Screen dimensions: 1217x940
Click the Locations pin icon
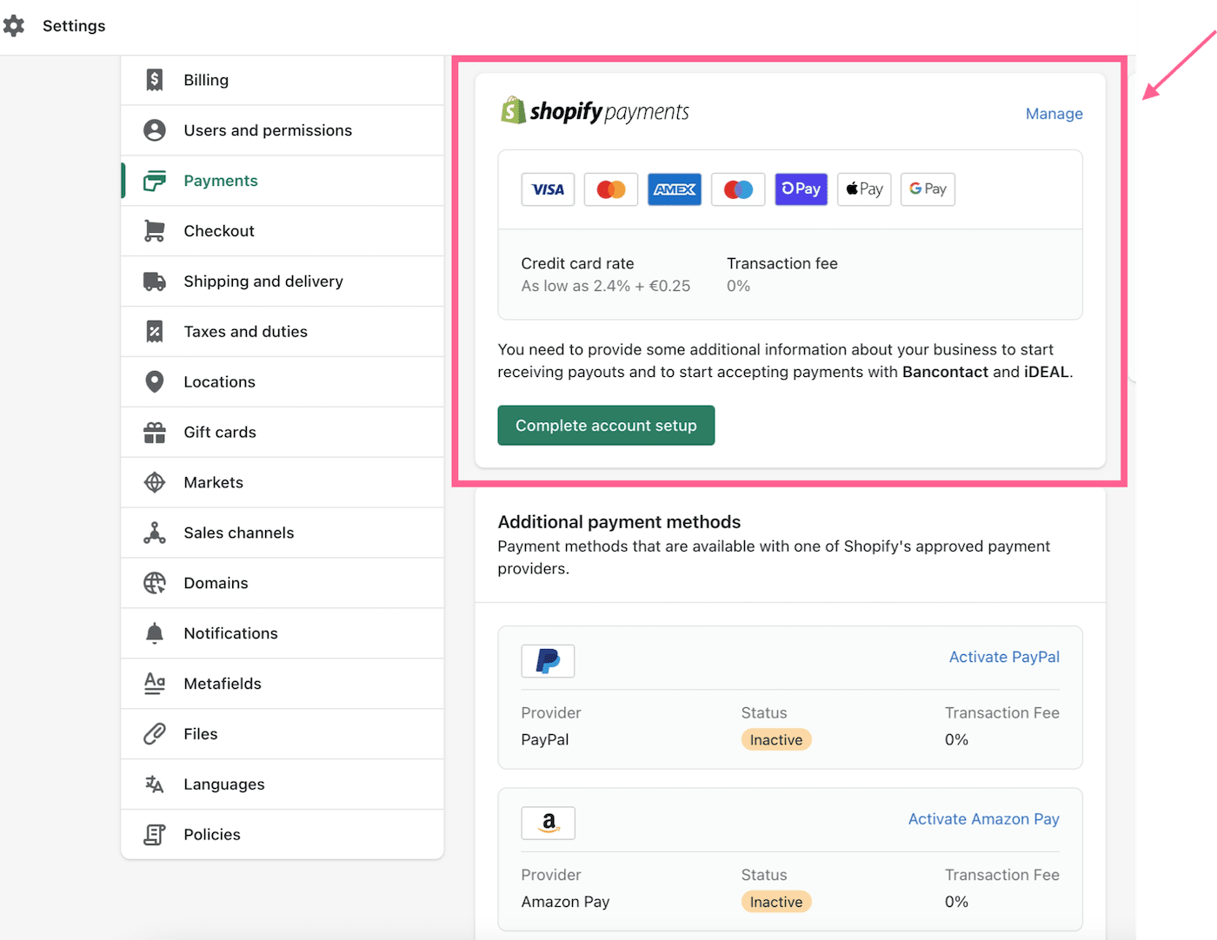click(155, 382)
